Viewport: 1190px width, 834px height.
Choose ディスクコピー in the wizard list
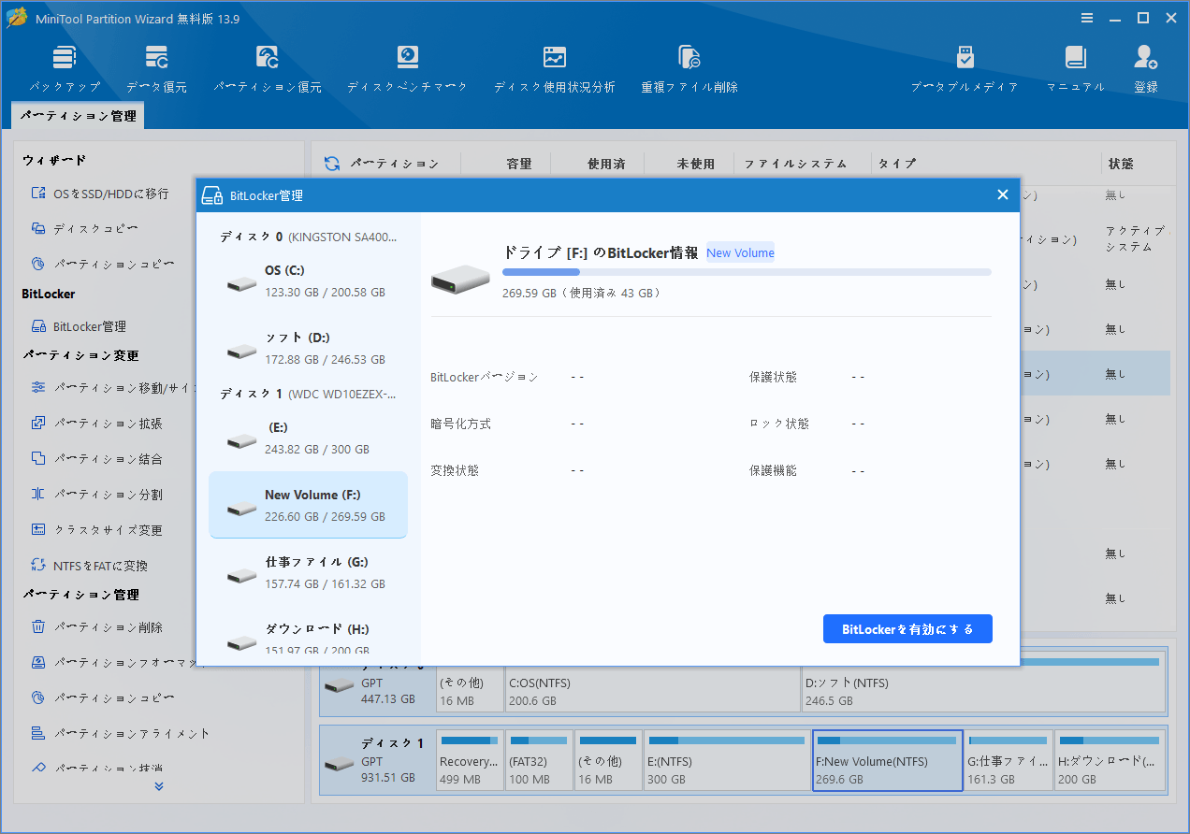pyautogui.click(x=85, y=229)
